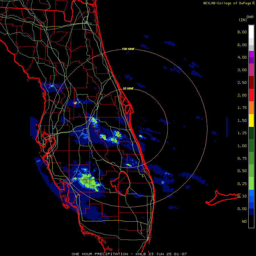Pick the yellow swatch near 1.50
This screenshot has width=256, height=256.
pyautogui.click(x=251, y=120)
